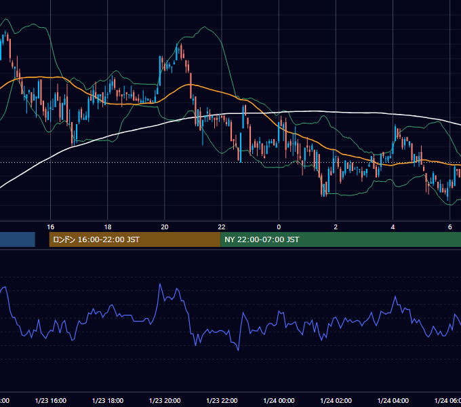Click the 22 hour label on price chart axis

(222, 227)
